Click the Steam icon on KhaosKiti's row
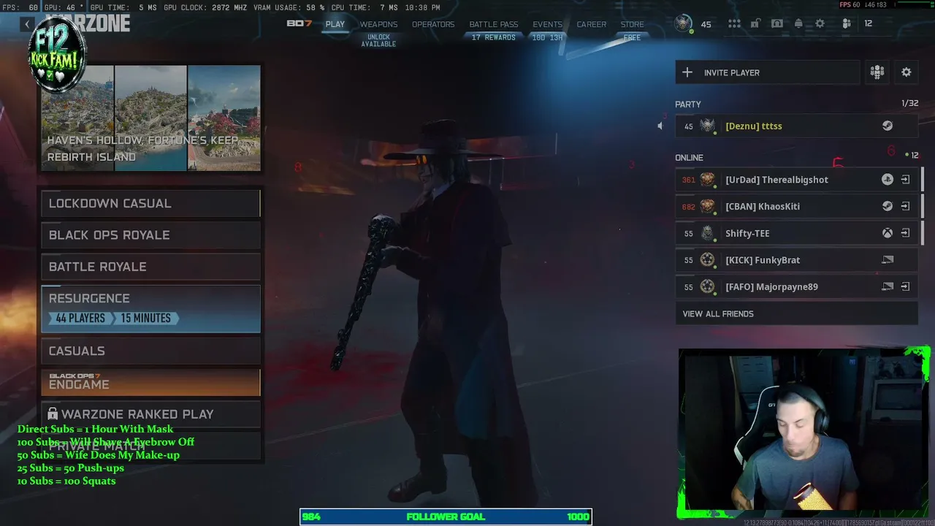935x526 pixels. (888, 206)
